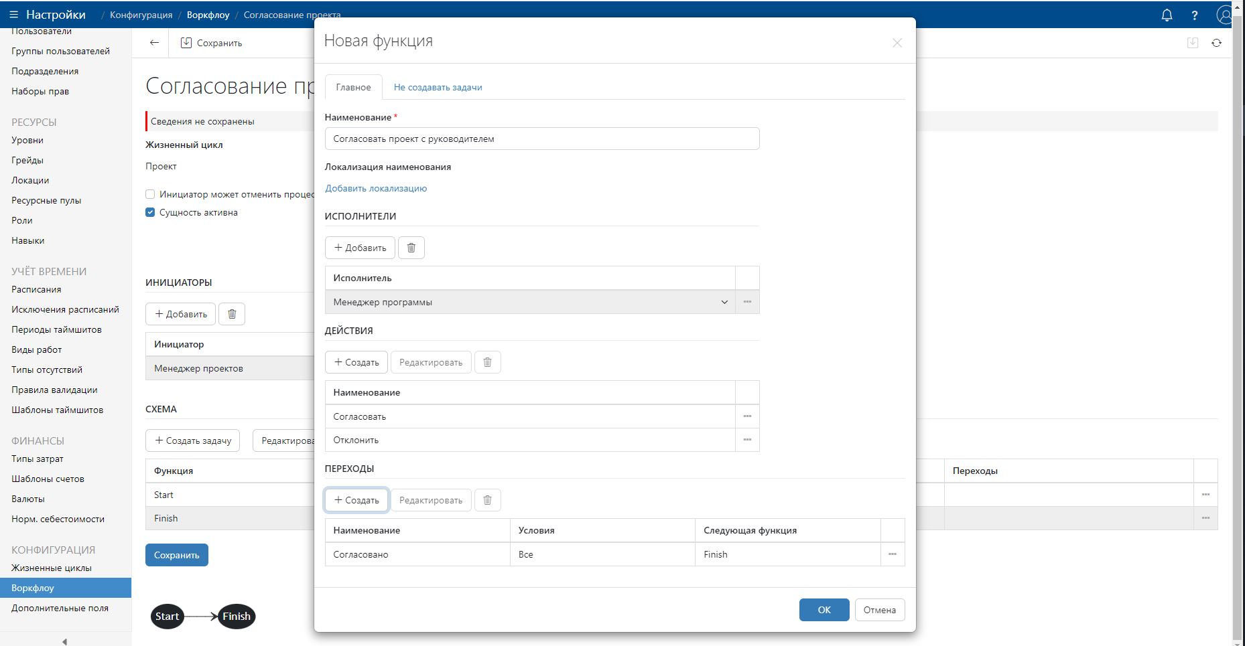The height and width of the screenshot is (646, 1245).
Task: Create a new transition in Переходы
Action: [356, 500]
